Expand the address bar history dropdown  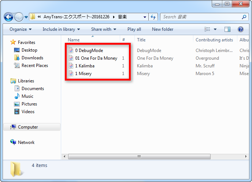(145, 17)
